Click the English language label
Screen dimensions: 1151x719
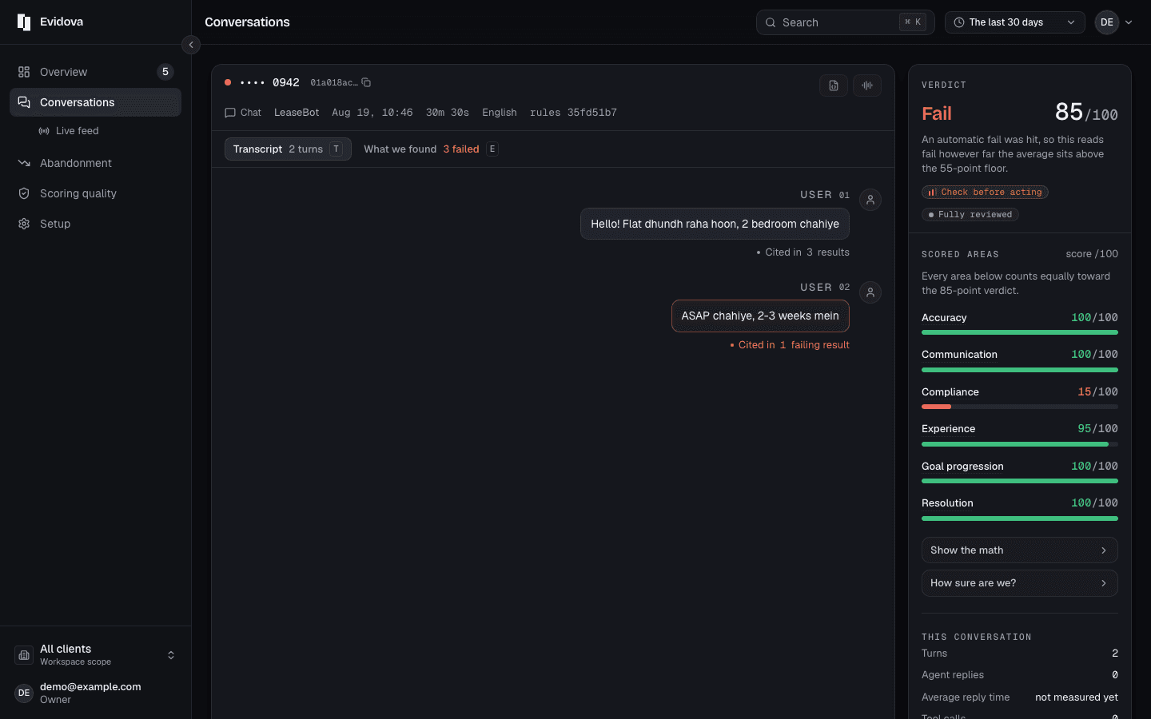pos(500,113)
